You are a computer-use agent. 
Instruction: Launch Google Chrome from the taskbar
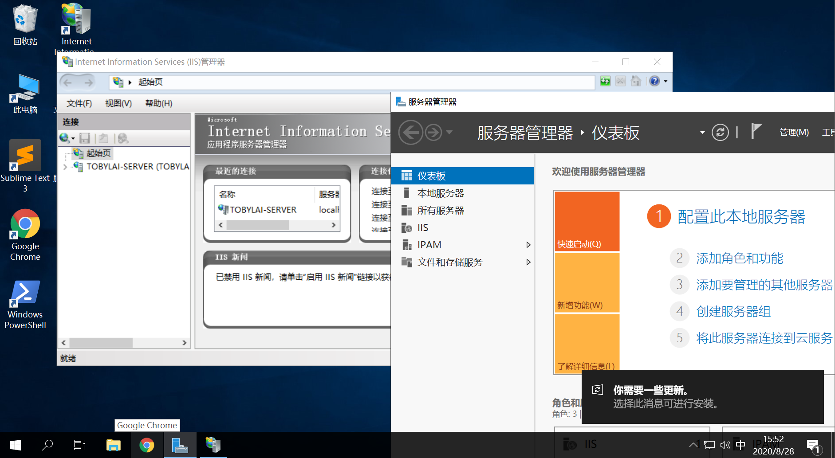tap(147, 445)
